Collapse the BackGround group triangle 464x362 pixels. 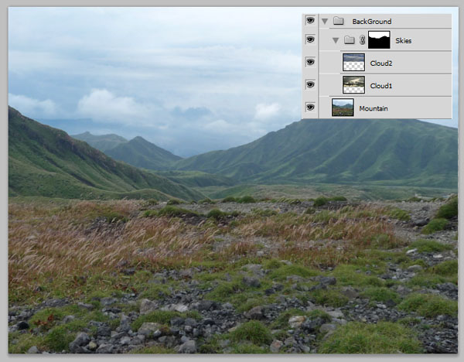point(325,22)
